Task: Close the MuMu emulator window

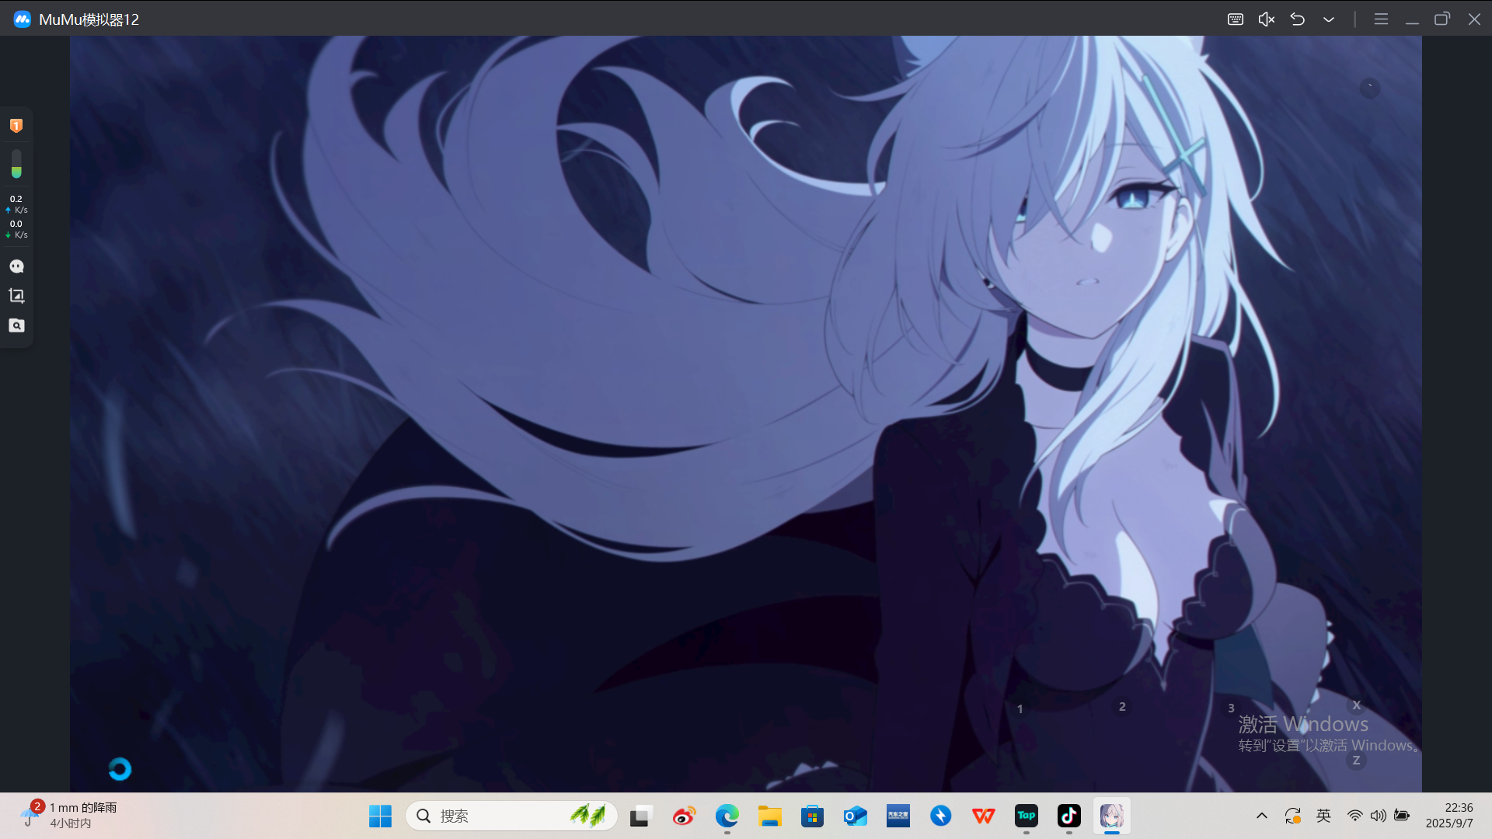Action: pos(1474,19)
